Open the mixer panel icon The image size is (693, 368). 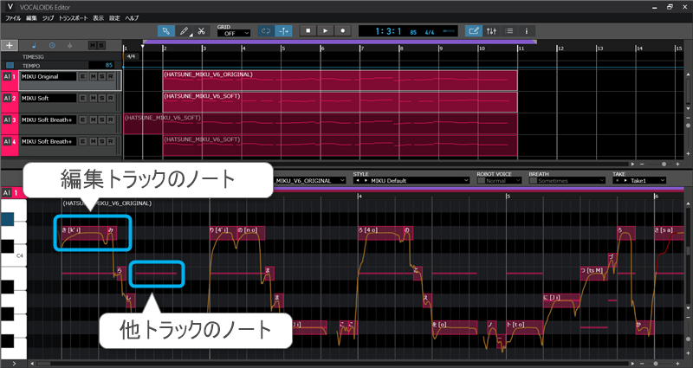[x=491, y=31]
